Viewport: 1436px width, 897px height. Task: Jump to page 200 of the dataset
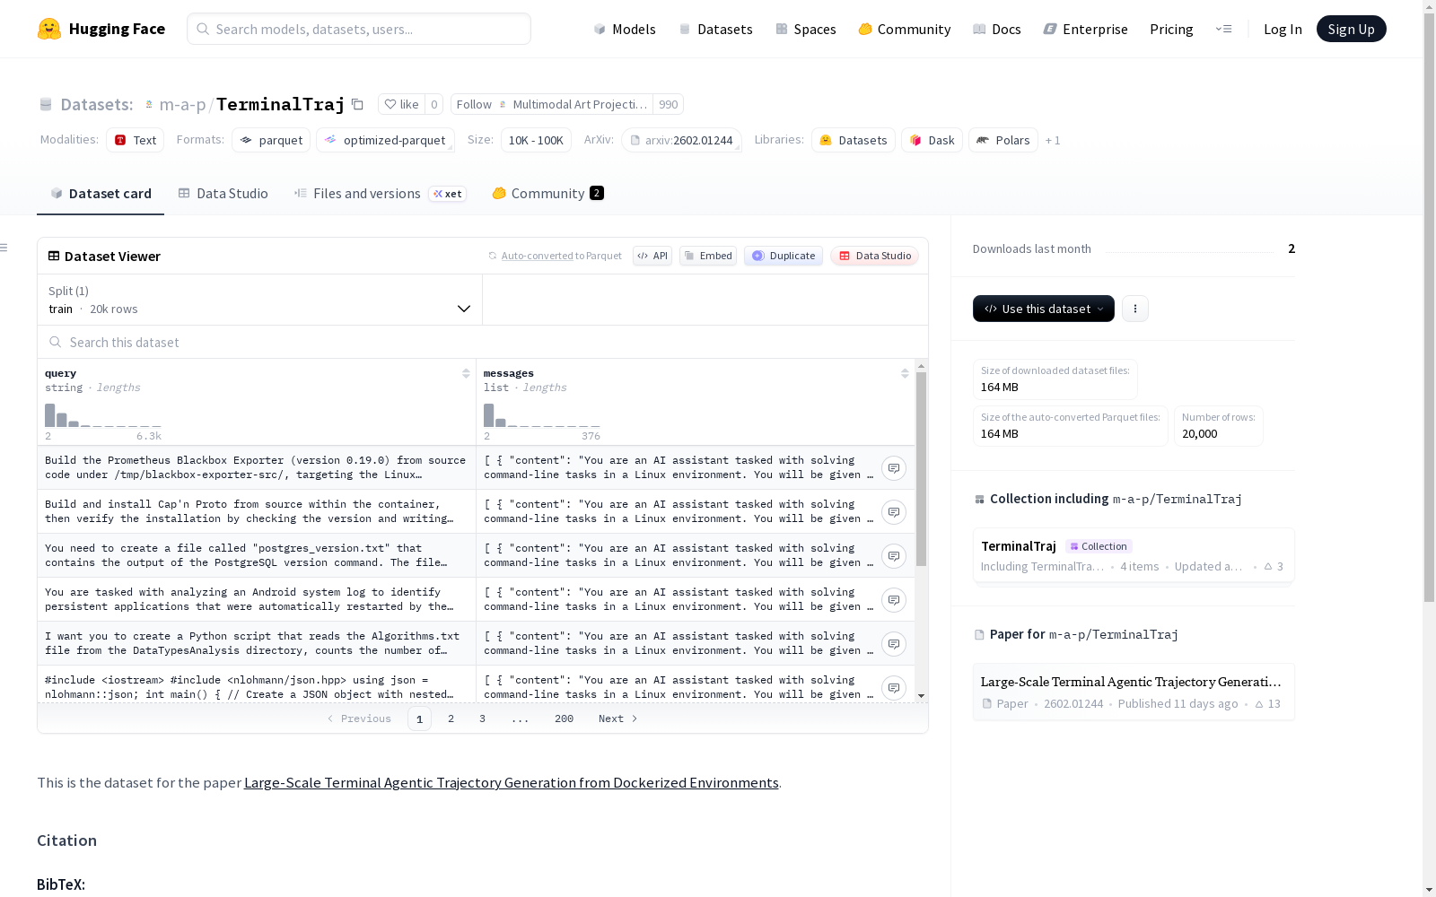coord(564,718)
